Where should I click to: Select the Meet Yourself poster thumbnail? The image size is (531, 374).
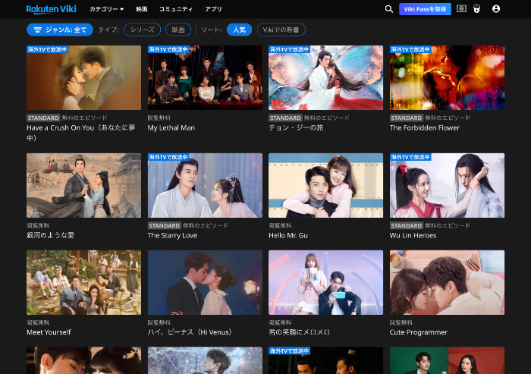(83, 282)
